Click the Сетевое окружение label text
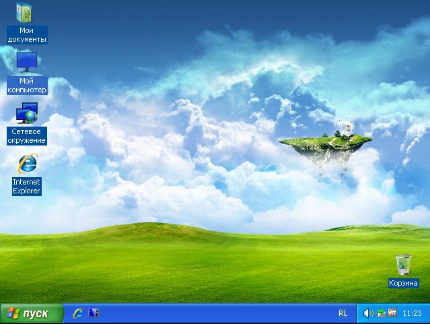430x324 pixels. tap(27, 136)
